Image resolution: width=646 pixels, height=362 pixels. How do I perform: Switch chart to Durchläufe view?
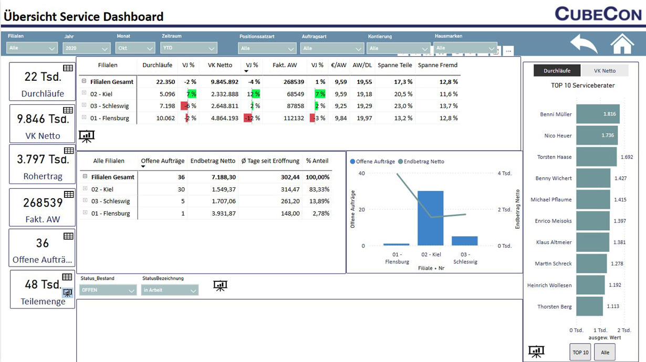click(x=557, y=71)
